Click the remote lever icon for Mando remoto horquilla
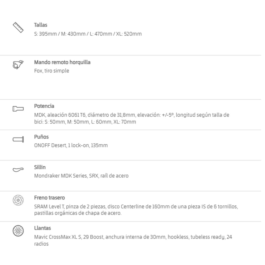Image resolution: width=265 pixels, height=265 pixels. (x=18, y=65)
